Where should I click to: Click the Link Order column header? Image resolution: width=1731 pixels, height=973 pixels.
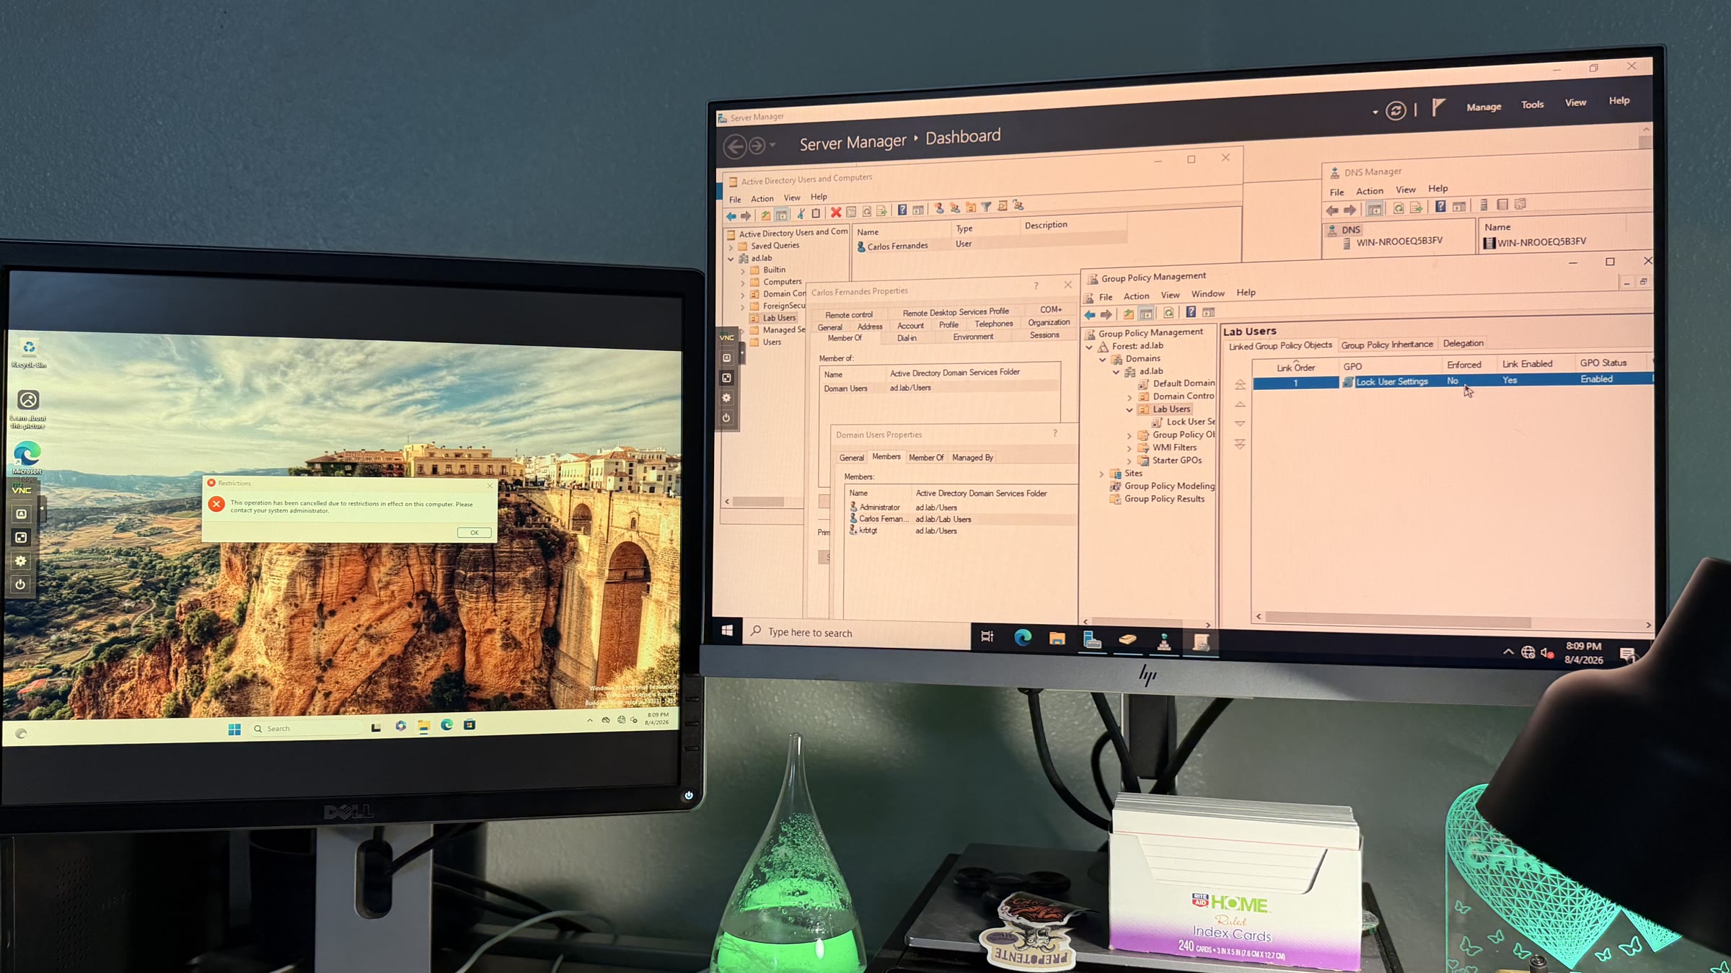(1296, 368)
